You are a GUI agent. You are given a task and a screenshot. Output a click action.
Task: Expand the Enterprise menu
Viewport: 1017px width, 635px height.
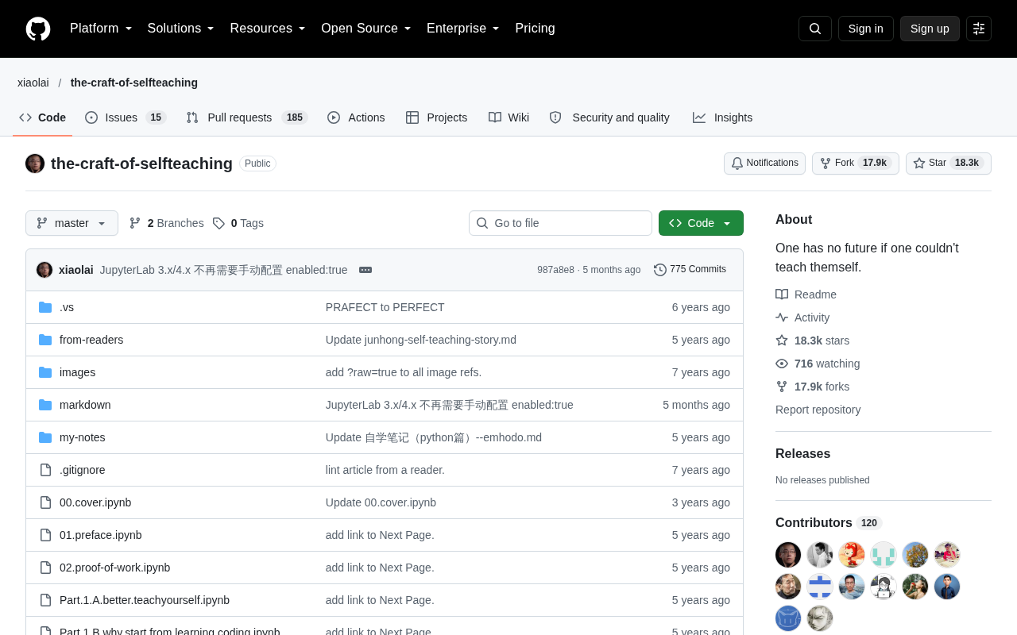pos(463,29)
